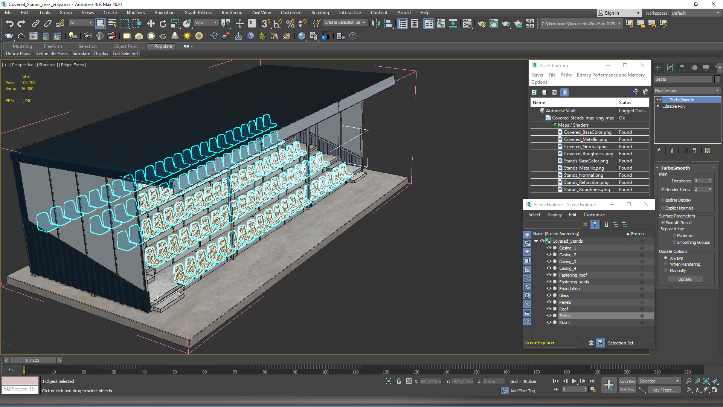The width and height of the screenshot is (723, 407).
Task: Expand the Editable Poly modifier entry
Action: click(x=658, y=106)
